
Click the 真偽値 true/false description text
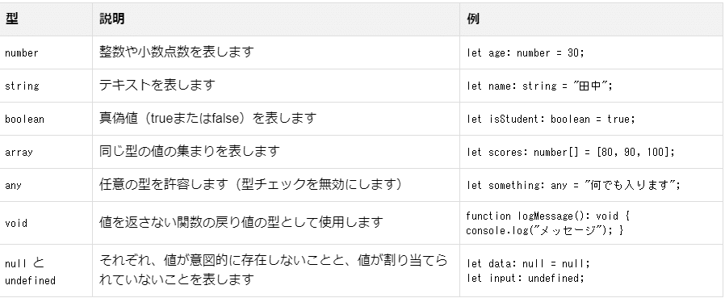(x=207, y=119)
